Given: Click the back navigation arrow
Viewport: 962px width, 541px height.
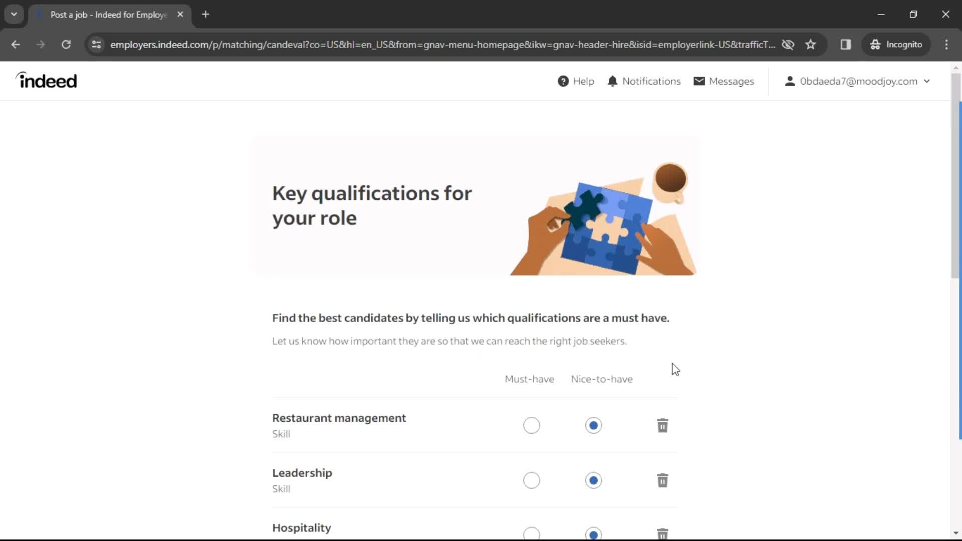Looking at the screenshot, I should pos(16,44).
